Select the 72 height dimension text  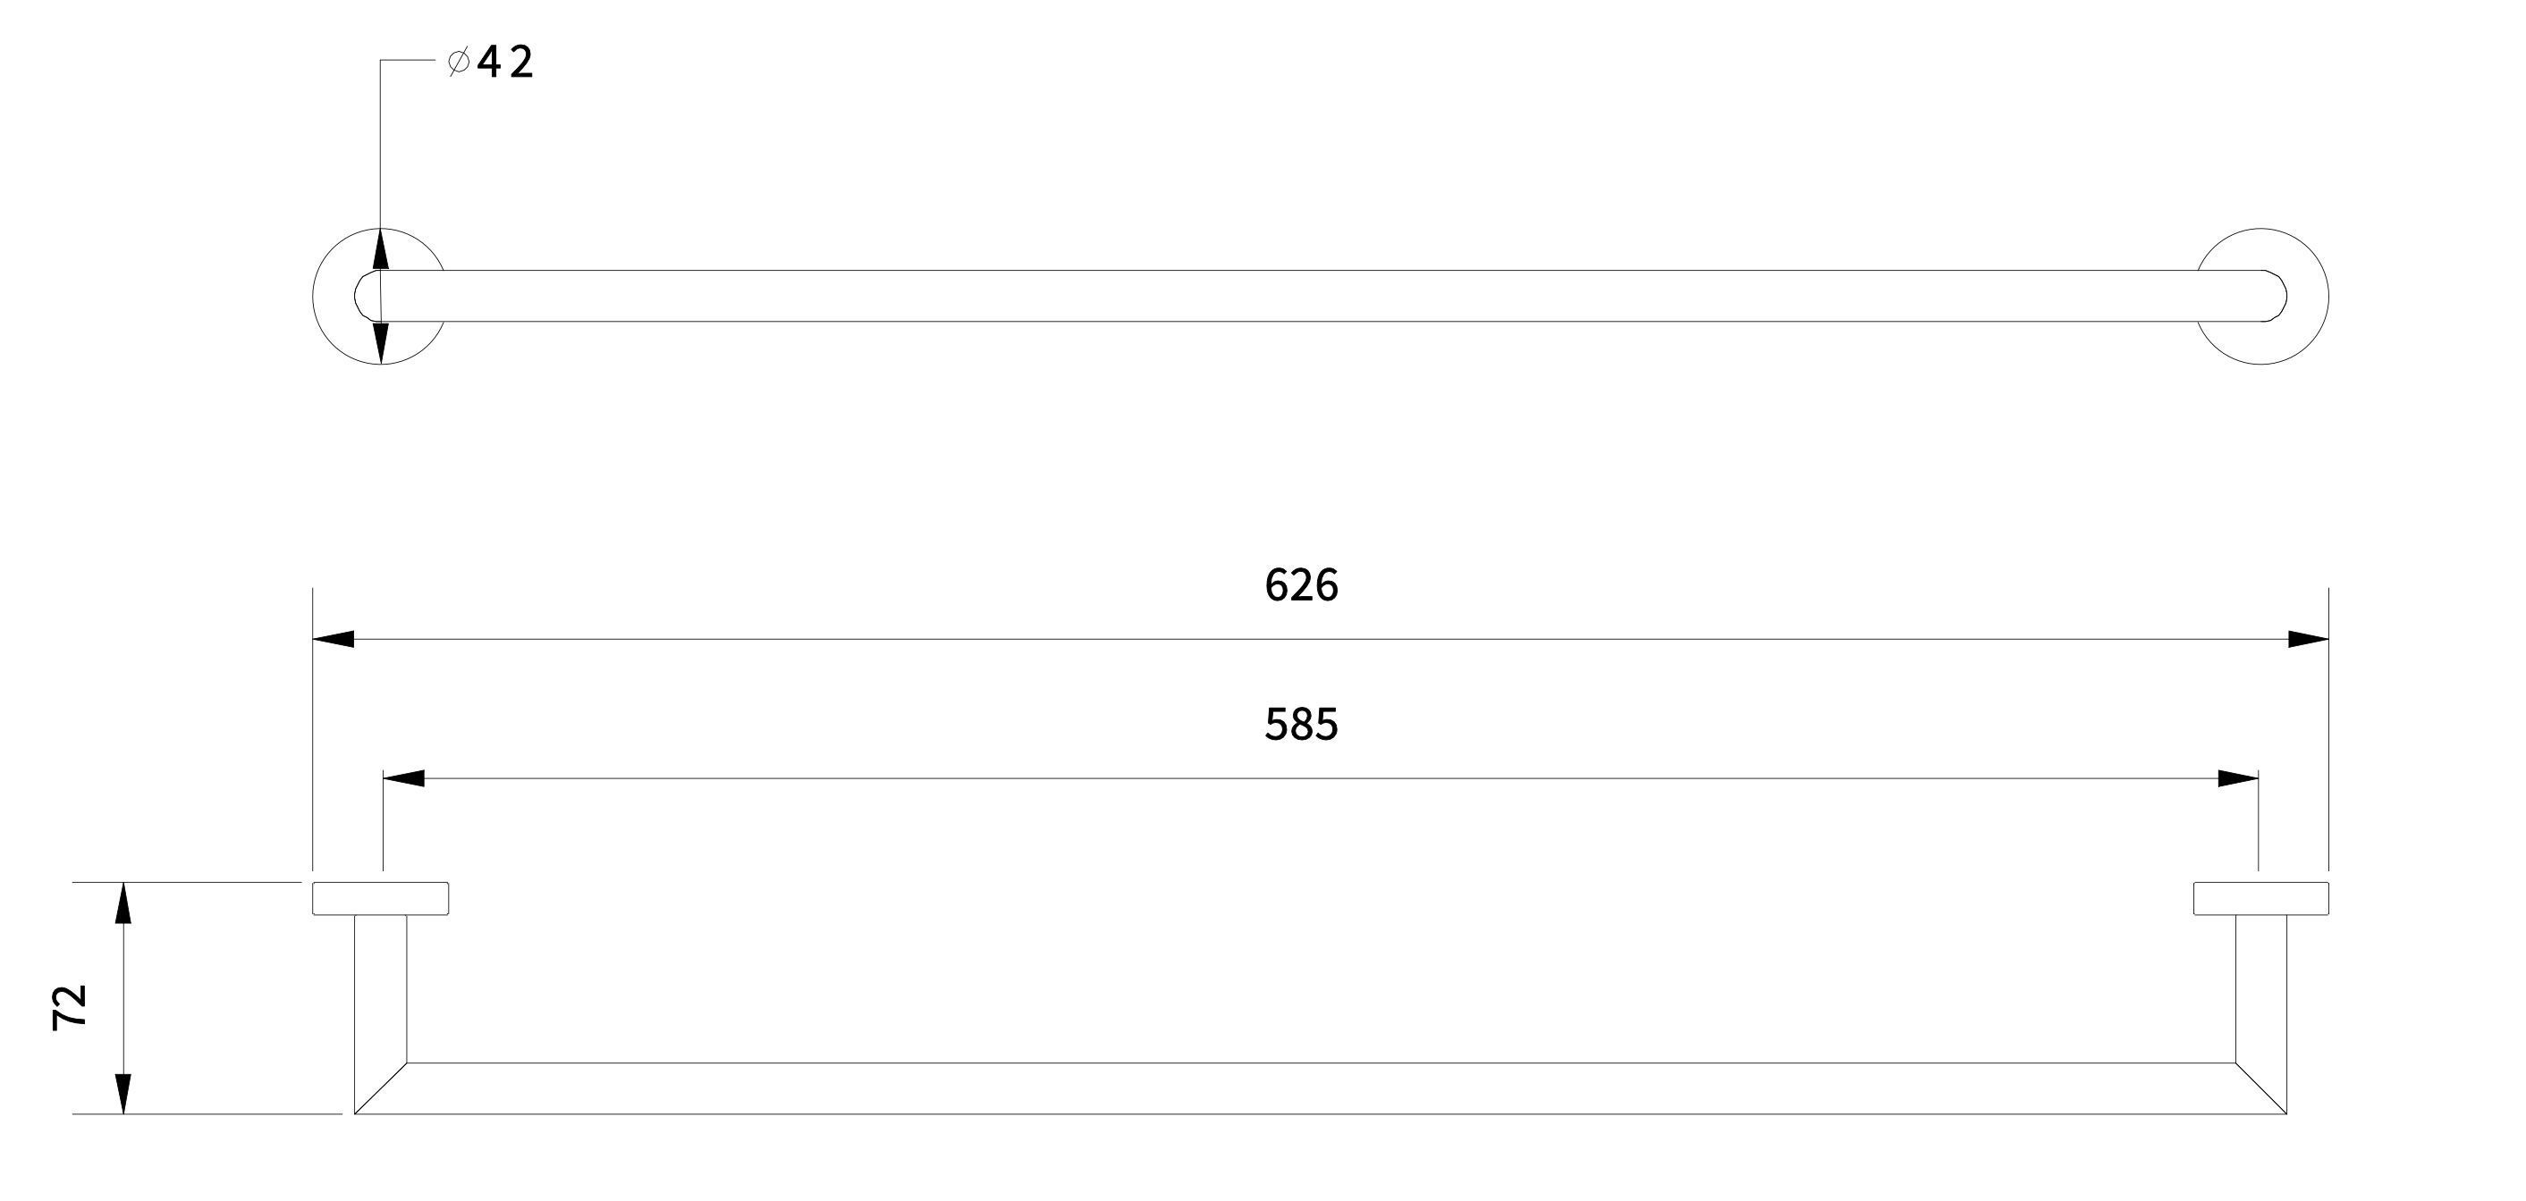click(x=71, y=1007)
